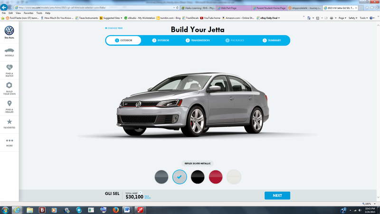Open the turnitin.com bookmark

click(x=169, y=18)
